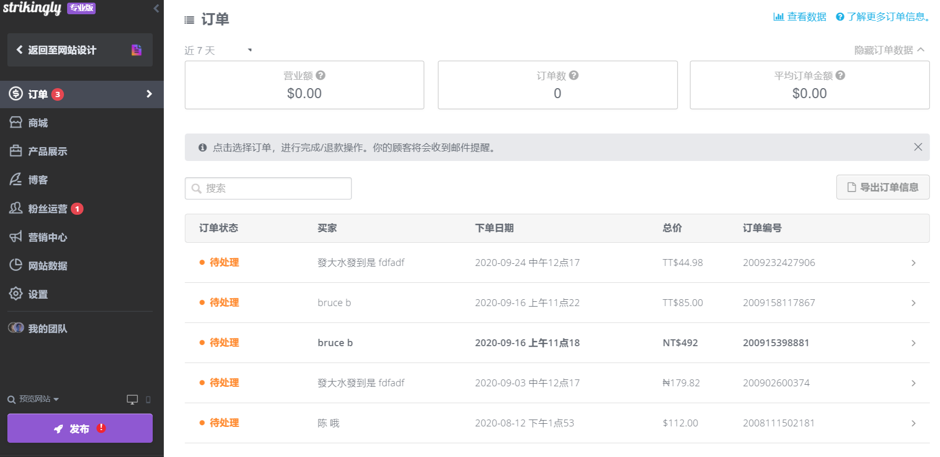Click the help icon beside 平均订单金额
The image size is (940, 457).
841,75
